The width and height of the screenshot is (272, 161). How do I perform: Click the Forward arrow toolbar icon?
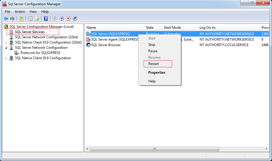tap(12, 19)
